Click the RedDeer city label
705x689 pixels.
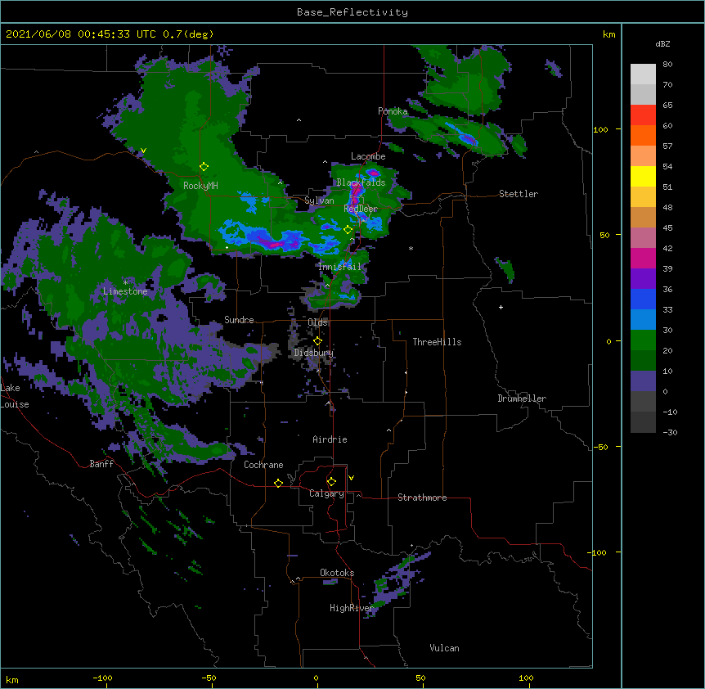361,209
